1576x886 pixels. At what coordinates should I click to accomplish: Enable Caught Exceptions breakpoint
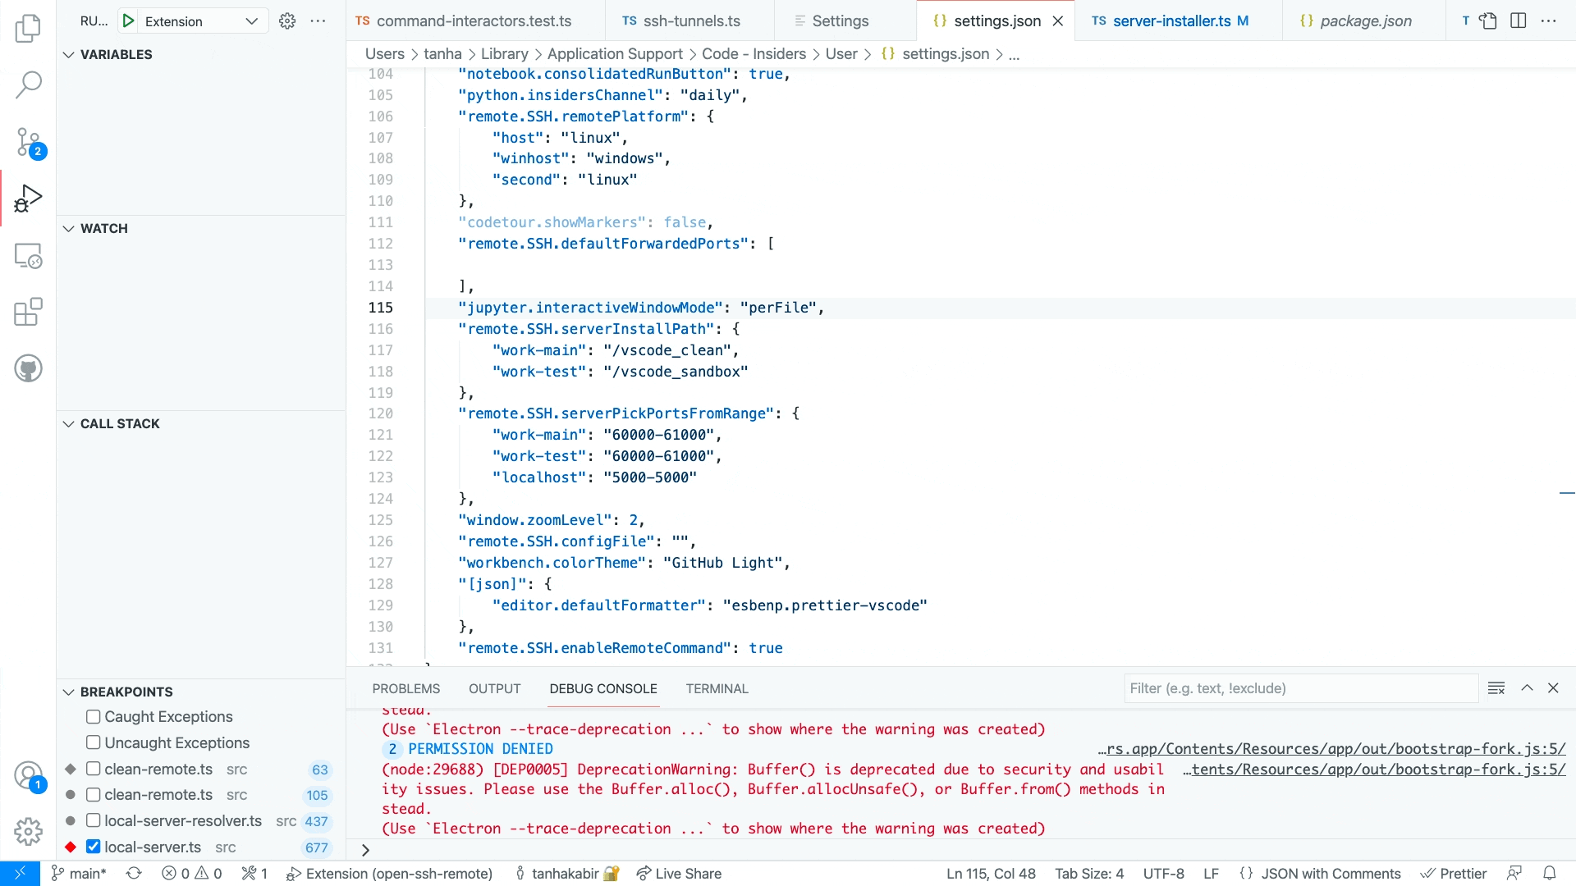click(94, 717)
